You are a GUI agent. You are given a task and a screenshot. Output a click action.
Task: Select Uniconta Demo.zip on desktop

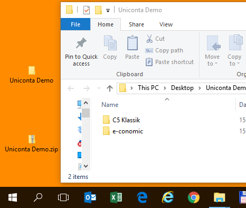32,143
